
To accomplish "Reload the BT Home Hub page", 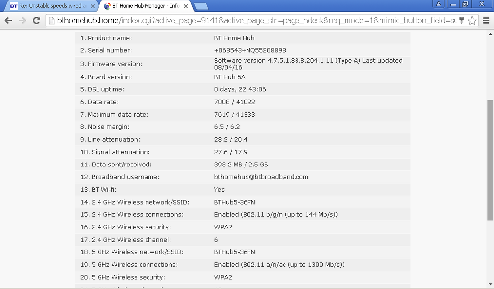I will click(x=37, y=20).
